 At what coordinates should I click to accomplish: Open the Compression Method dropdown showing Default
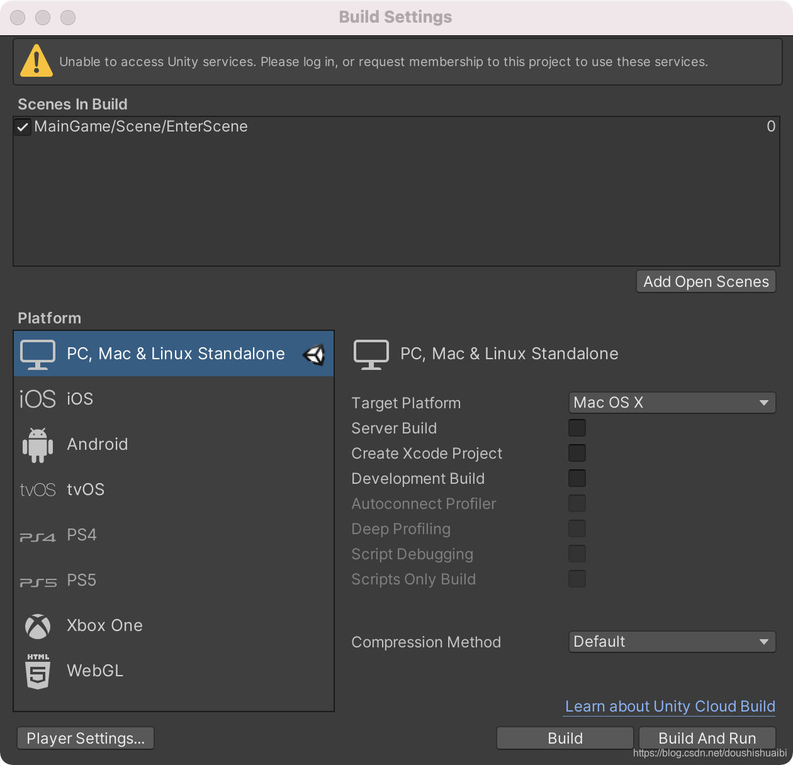pos(672,642)
